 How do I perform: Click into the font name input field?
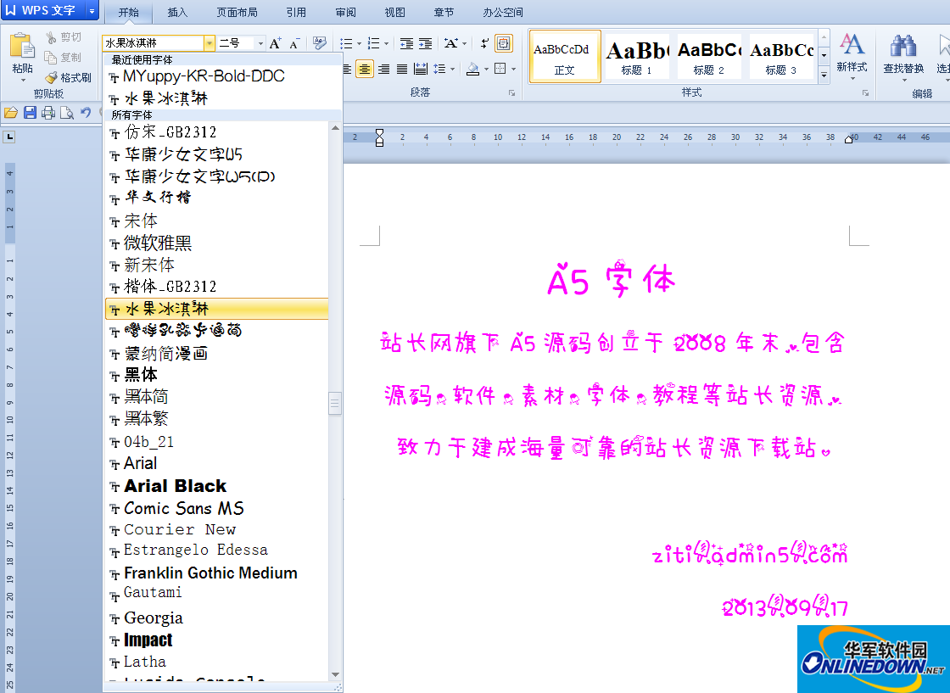click(154, 43)
